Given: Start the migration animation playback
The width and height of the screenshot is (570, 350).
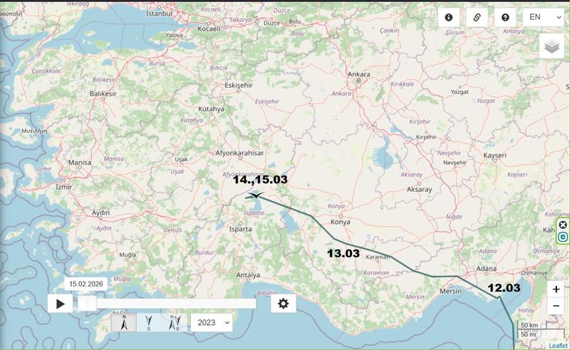Looking at the screenshot, I should (x=60, y=304).
